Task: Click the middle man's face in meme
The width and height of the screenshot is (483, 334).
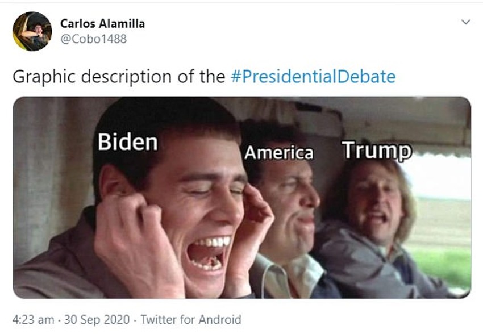Action: [x=293, y=201]
